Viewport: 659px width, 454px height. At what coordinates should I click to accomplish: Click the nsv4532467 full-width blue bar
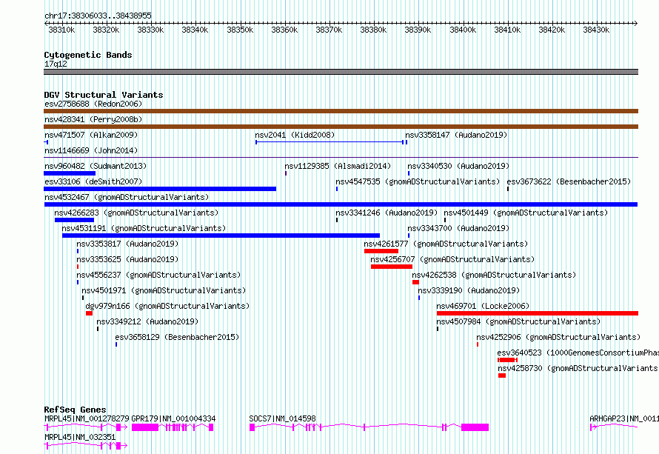tap(341, 204)
